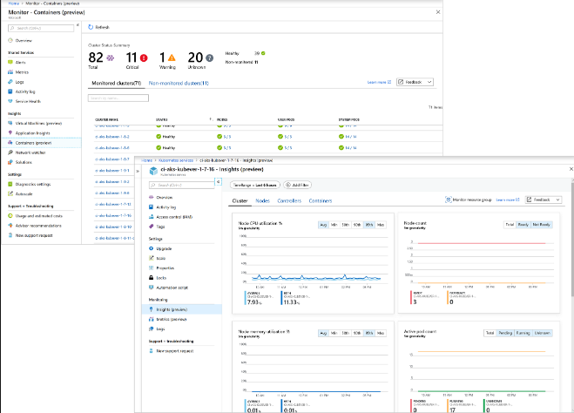Open Network watcher in the Monitor sidebar
This screenshot has height=413, width=574.
coord(30,152)
